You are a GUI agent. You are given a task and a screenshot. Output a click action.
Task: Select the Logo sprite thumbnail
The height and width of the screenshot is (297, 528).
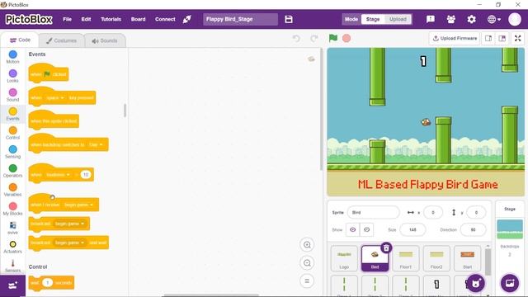pyautogui.click(x=344, y=258)
